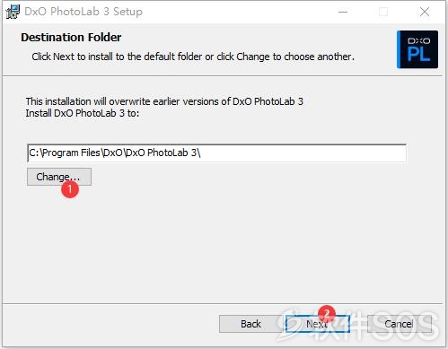Click the SOS watermark text
448x349 pixels.
point(374,327)
